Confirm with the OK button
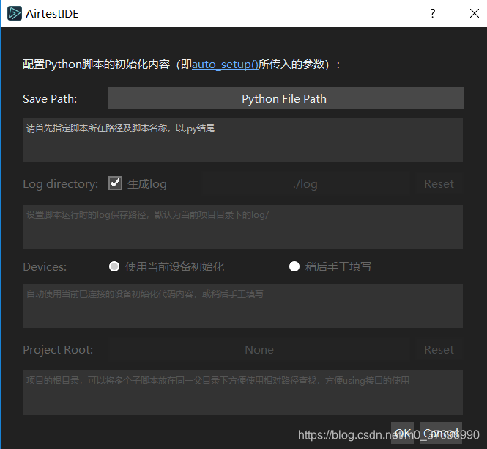This screenshot has width=487, height=449. coord(403,433)
